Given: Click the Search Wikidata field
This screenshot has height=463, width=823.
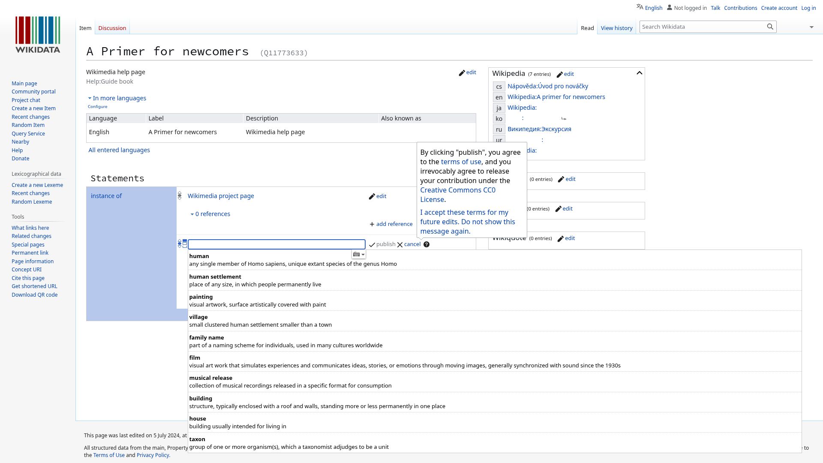Looking at the screenshot, I should pos(703,27).
